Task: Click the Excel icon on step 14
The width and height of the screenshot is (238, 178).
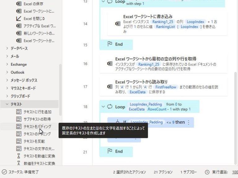Action: pos(118,24)
